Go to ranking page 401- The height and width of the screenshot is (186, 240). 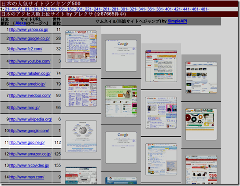[169, 9]
